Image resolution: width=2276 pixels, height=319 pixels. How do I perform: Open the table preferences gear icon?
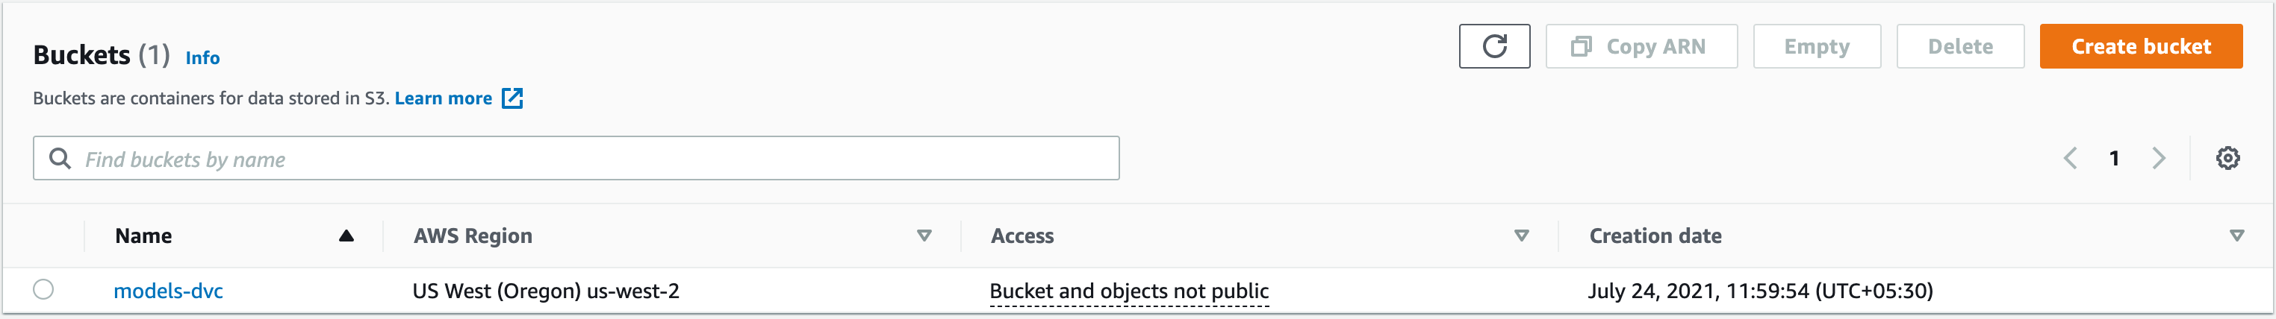pos(2227,158)
